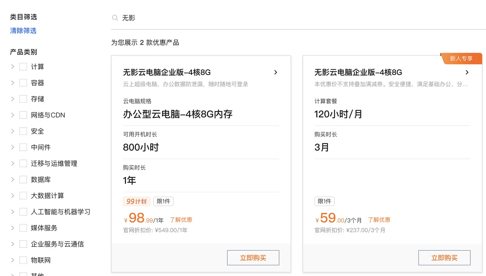Image resolution: width=486 pixels, height=276 pixels.
Task: Click 清除筛选 to clear filters
Action: coord(23,31)
